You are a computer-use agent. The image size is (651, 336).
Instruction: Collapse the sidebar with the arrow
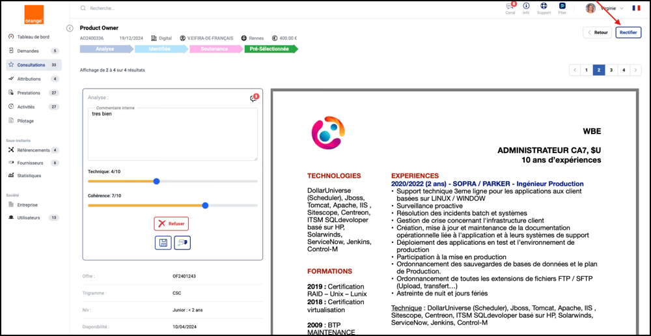70,28
